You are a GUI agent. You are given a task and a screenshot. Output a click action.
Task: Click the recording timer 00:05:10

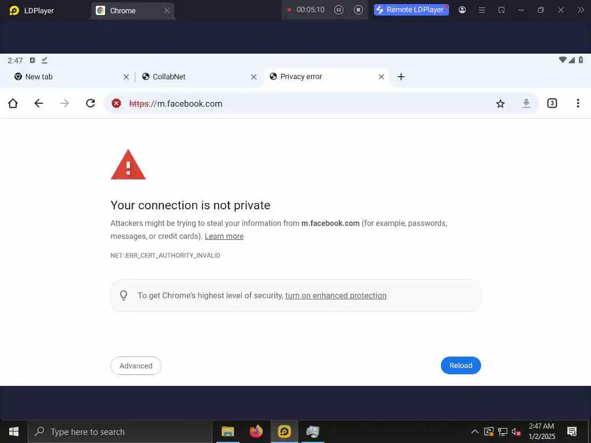point(310,10)
